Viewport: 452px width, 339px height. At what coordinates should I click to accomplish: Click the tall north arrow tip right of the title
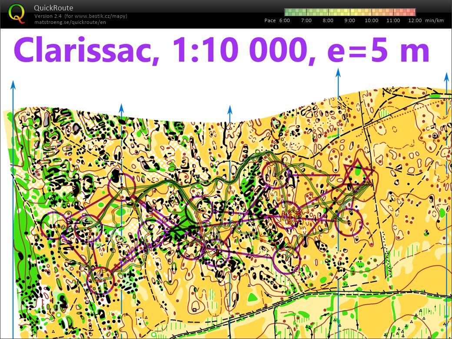338,72
